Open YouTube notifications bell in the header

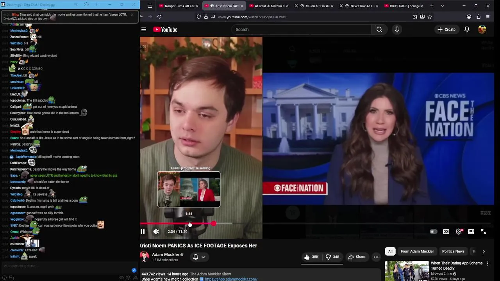[x=467, y=30]
